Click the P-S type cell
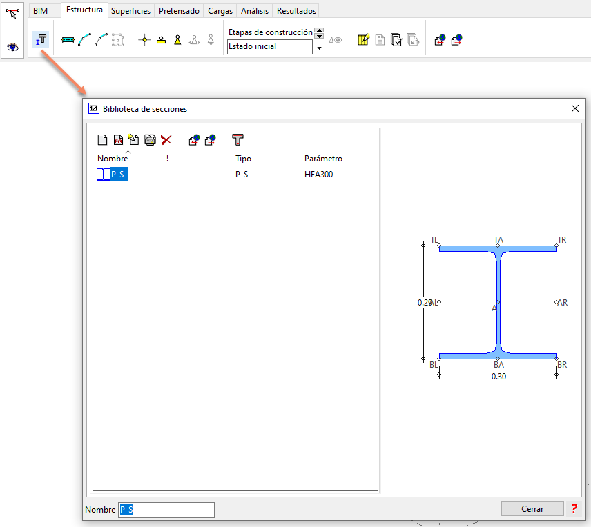591x527 pixels. 242,175
